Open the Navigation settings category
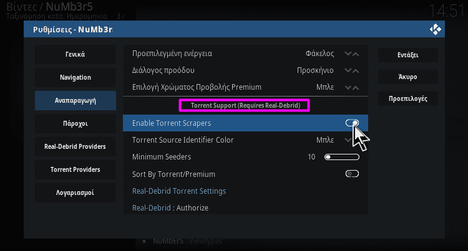 [x=76, y=77]
